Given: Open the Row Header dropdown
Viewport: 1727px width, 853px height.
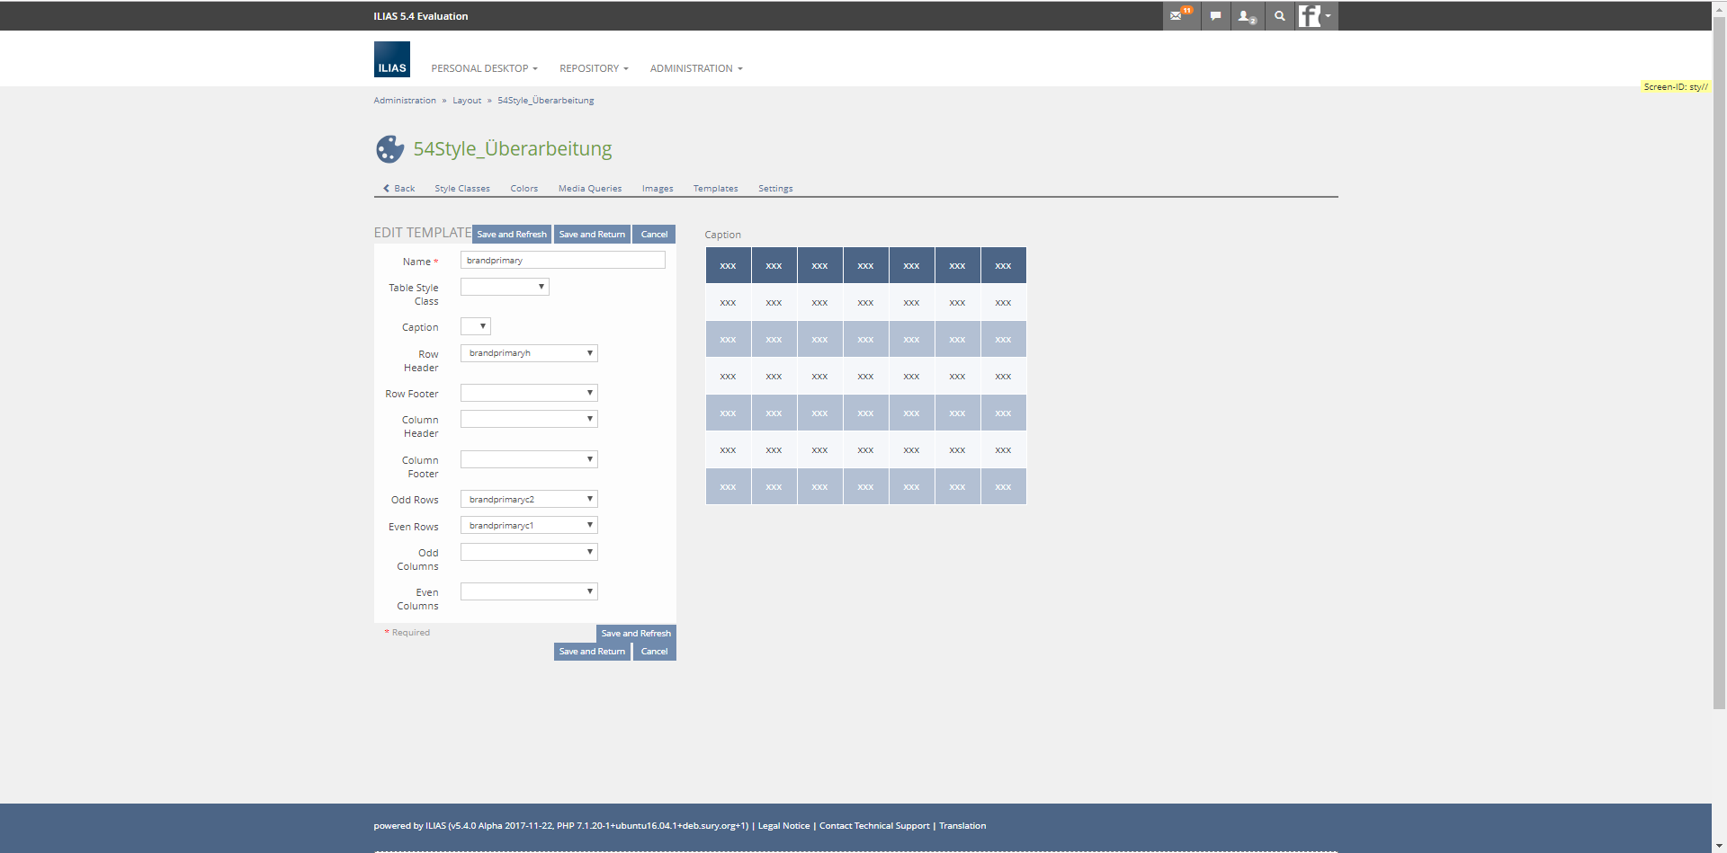Looking at the screenshot, I should point(529,353).
